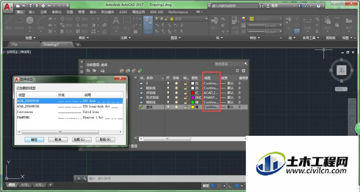Toggle On lightbulb for layer 粗实线
Image resolution: width=360 pixels, height=192 pixels.
coord(168,88)
